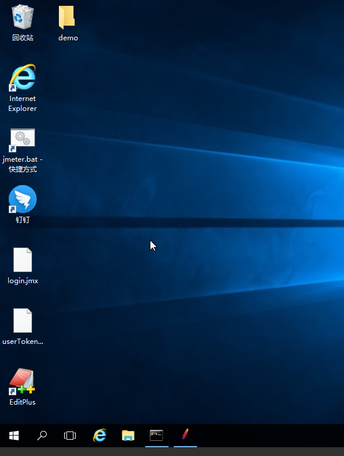Open File Explorer from taskbar
This screenshot has height=456, width=344.
coord(128,436)
